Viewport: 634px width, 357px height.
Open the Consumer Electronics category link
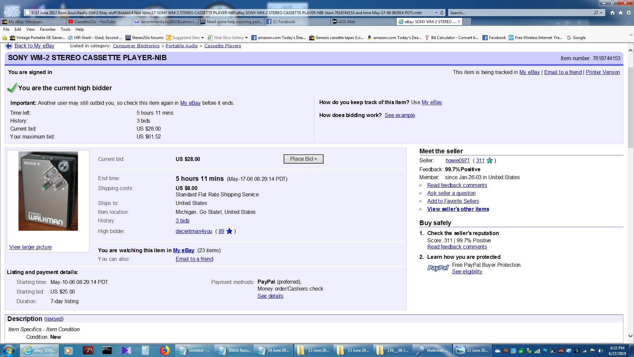point(136,46)
